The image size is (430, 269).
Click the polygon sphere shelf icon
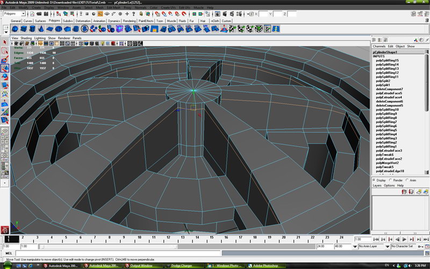(x=15, y=29)
